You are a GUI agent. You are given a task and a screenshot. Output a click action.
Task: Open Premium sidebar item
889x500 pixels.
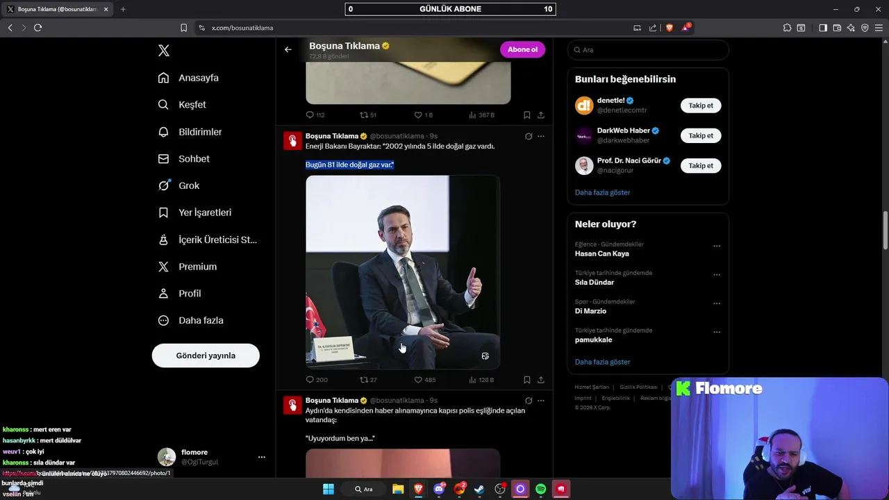[x=187, y=267]
